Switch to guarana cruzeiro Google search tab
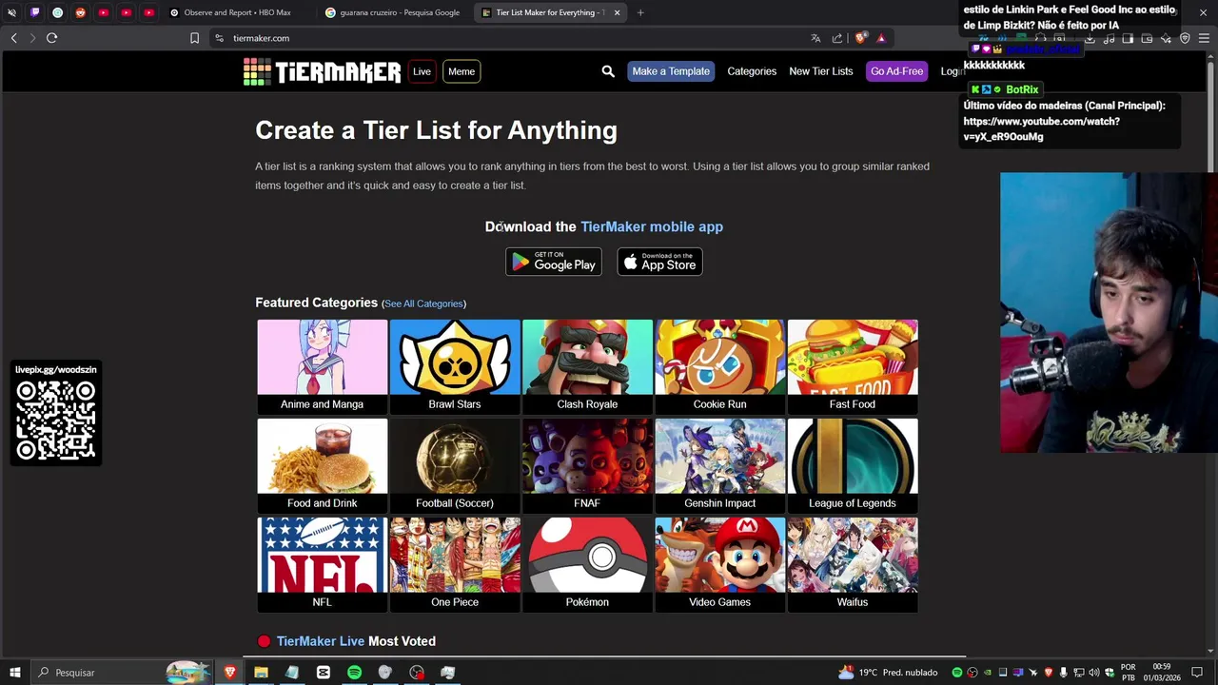Image resolution: width=1218 pixels, height=685 pixels. (391, 12)
